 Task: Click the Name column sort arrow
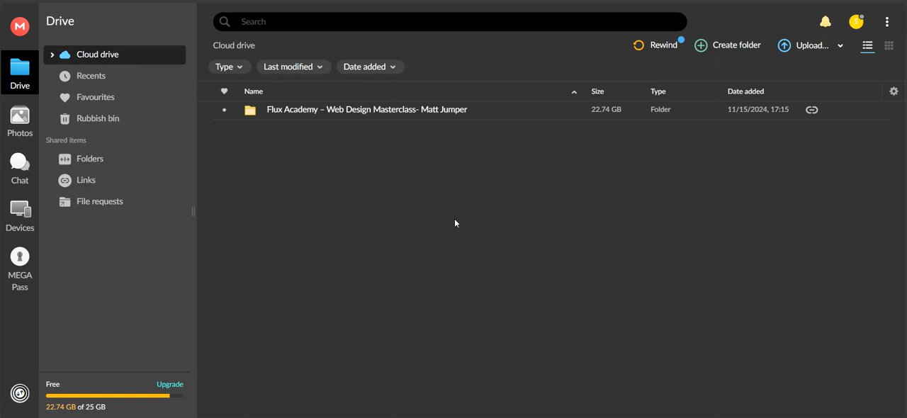[x=574, y=92]
